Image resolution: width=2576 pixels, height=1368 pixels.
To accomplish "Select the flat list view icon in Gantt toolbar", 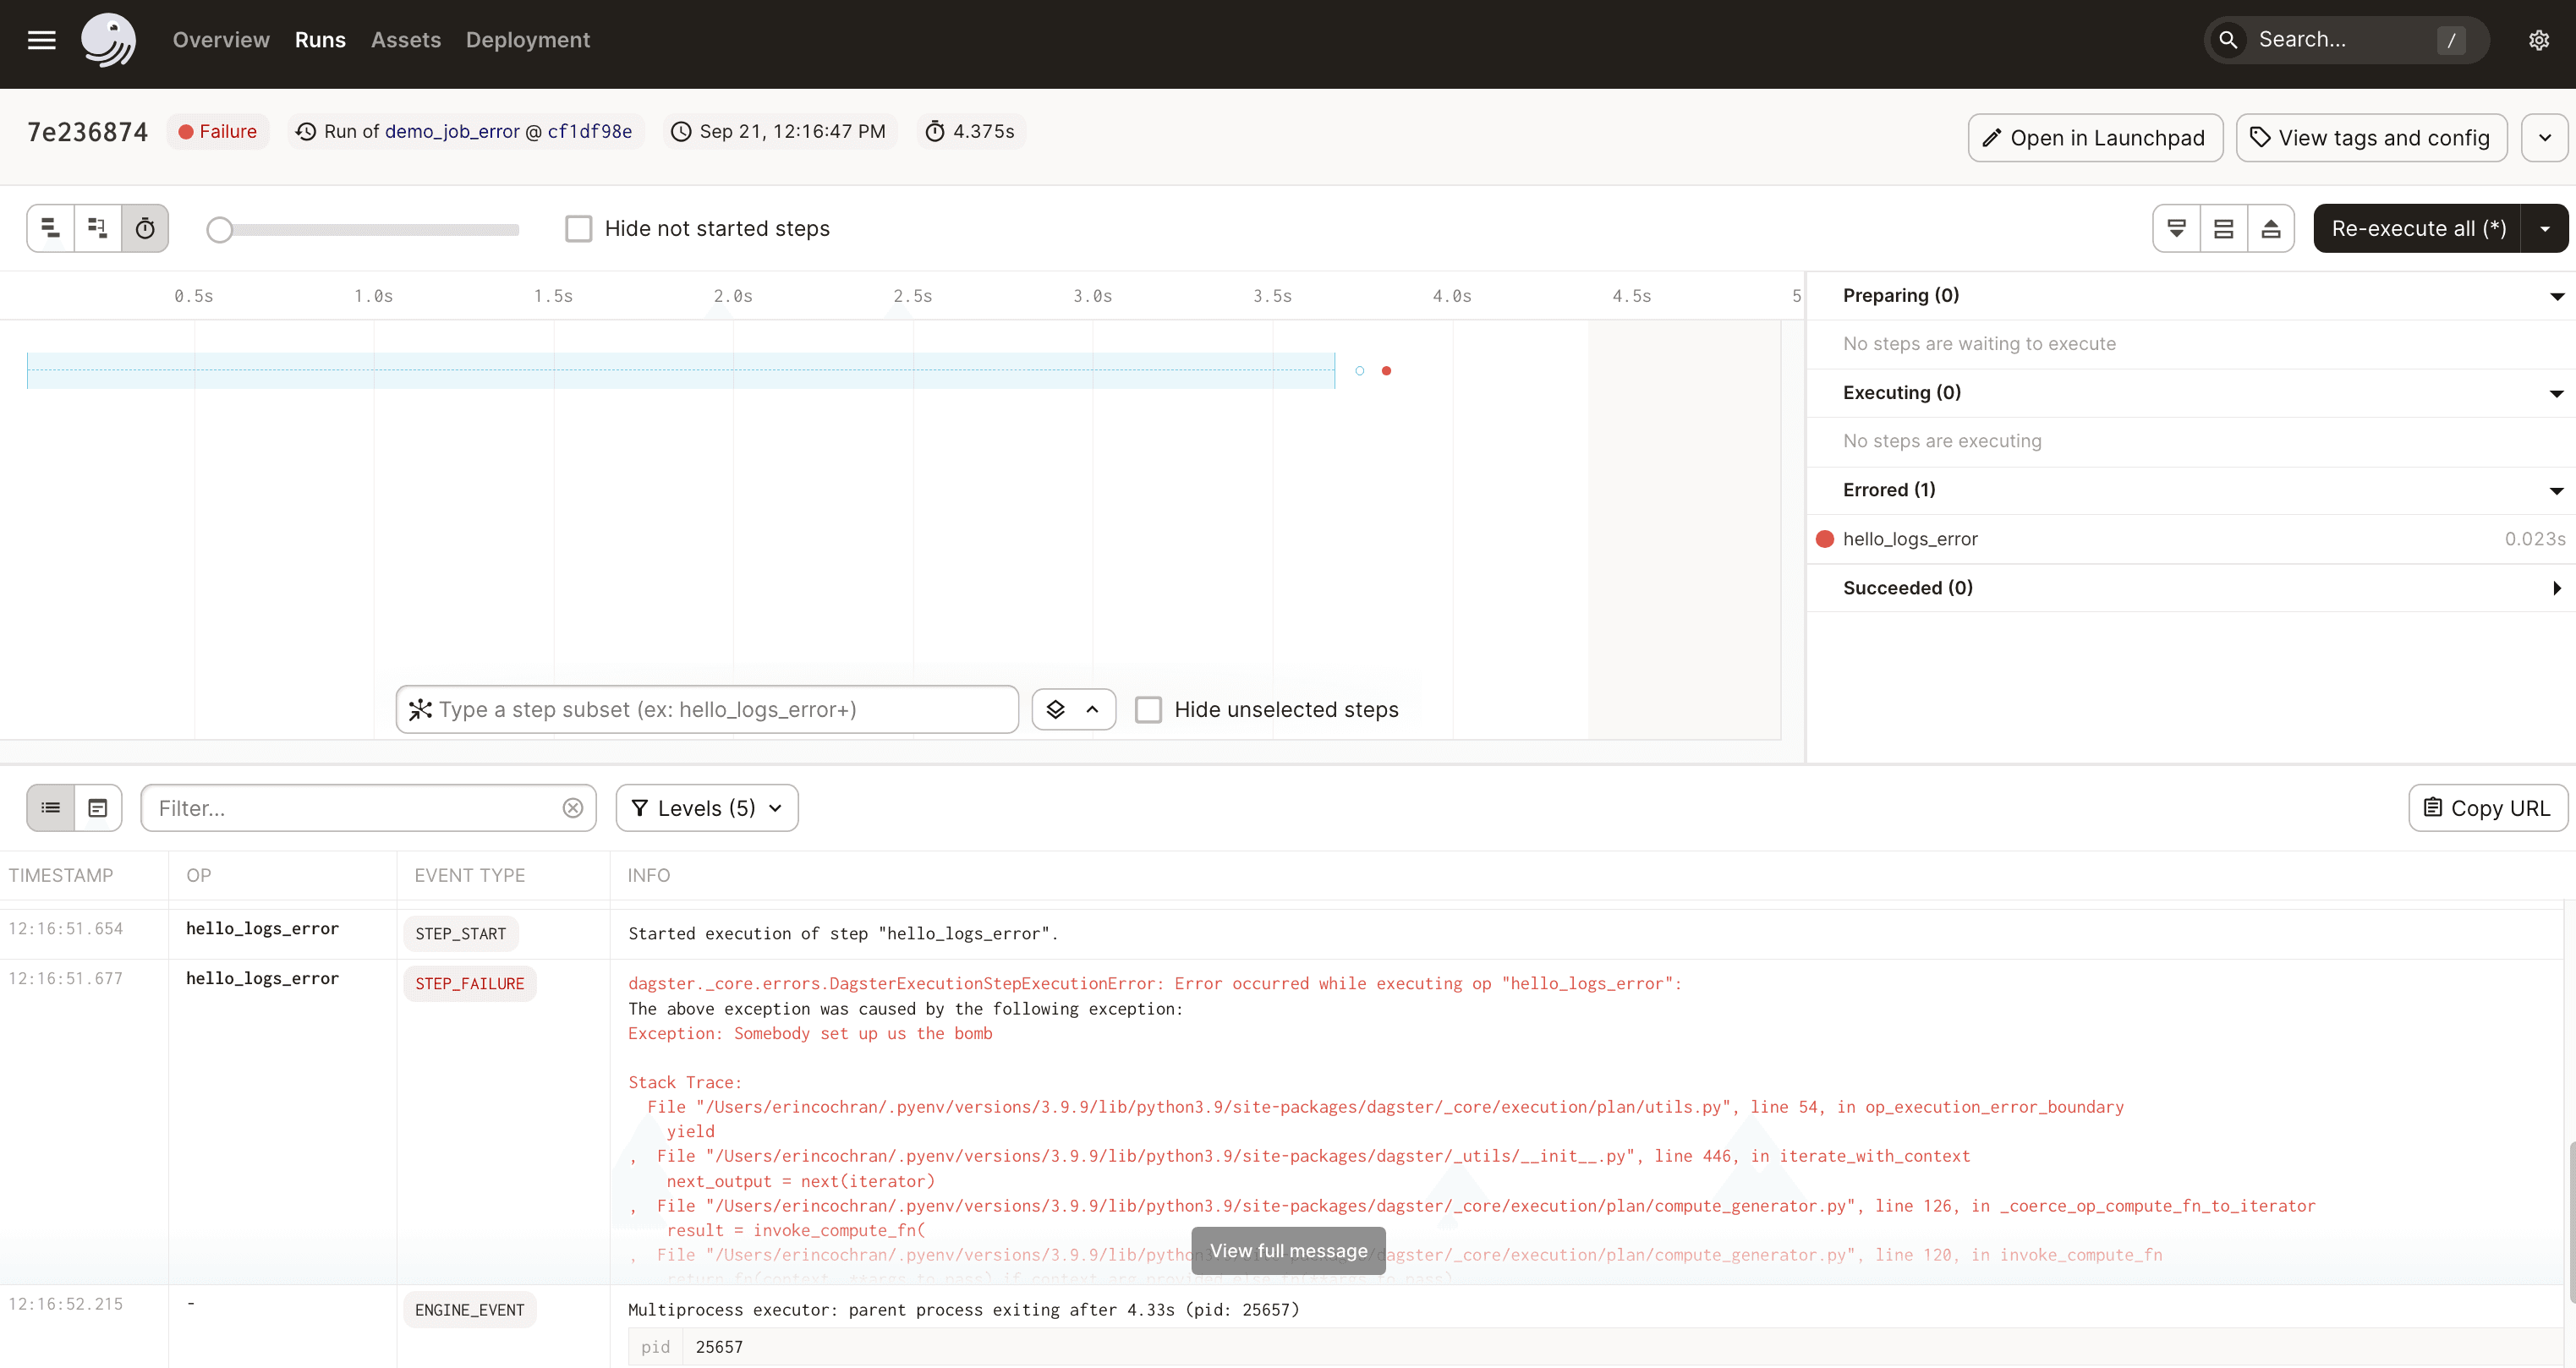I will (48, 228).
